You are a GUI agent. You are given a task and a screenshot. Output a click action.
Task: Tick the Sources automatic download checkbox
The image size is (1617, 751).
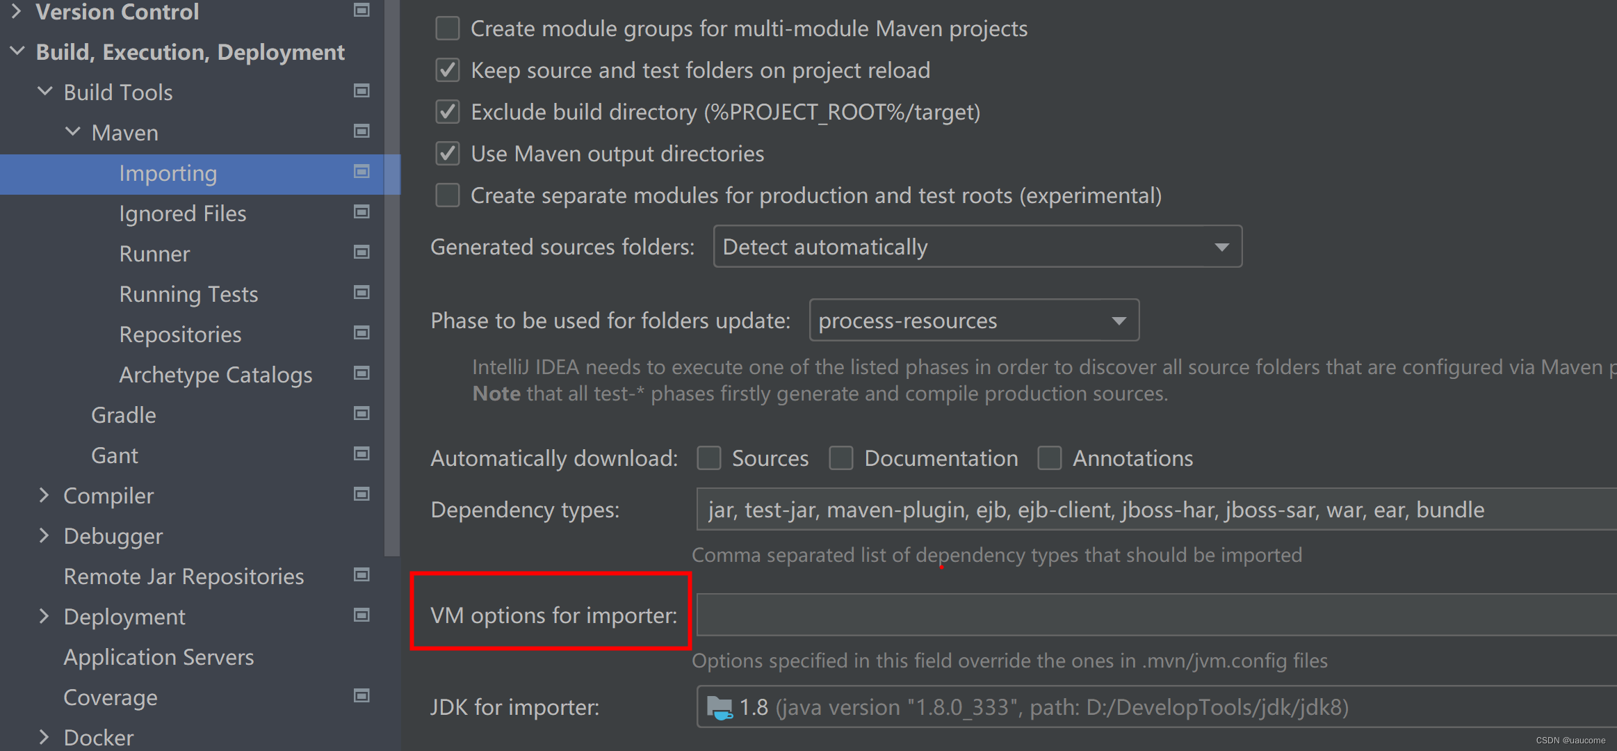click(x=709, y=458)
